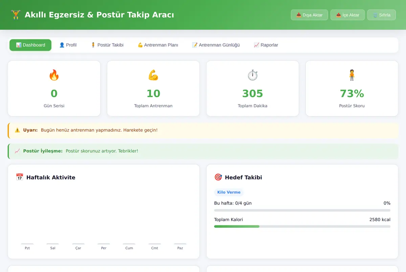Click the Toplam Kalori progress bar
Screen dimensions: 406x272
tap(302, 226)
